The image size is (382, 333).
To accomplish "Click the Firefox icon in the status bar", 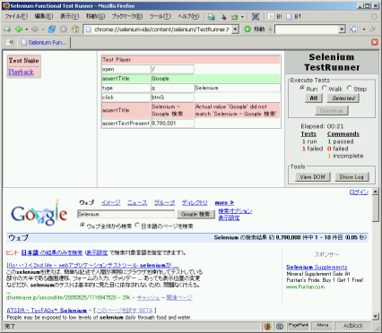I will (267, 326).
